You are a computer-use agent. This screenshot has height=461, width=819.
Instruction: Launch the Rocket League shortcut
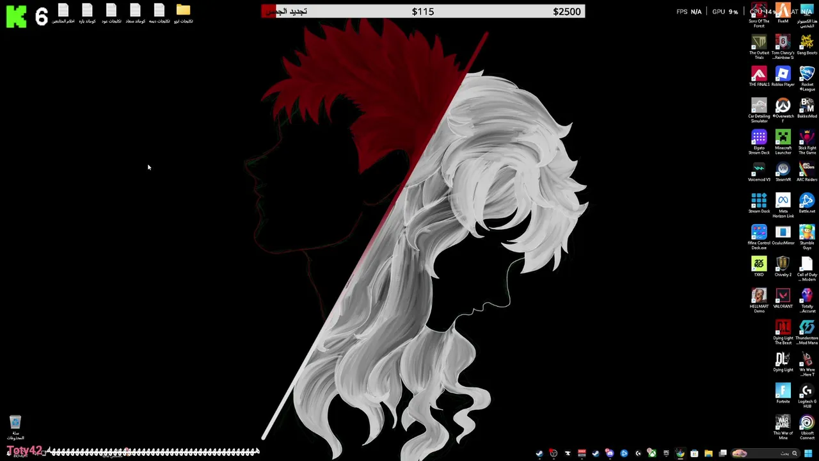(807, 79)
